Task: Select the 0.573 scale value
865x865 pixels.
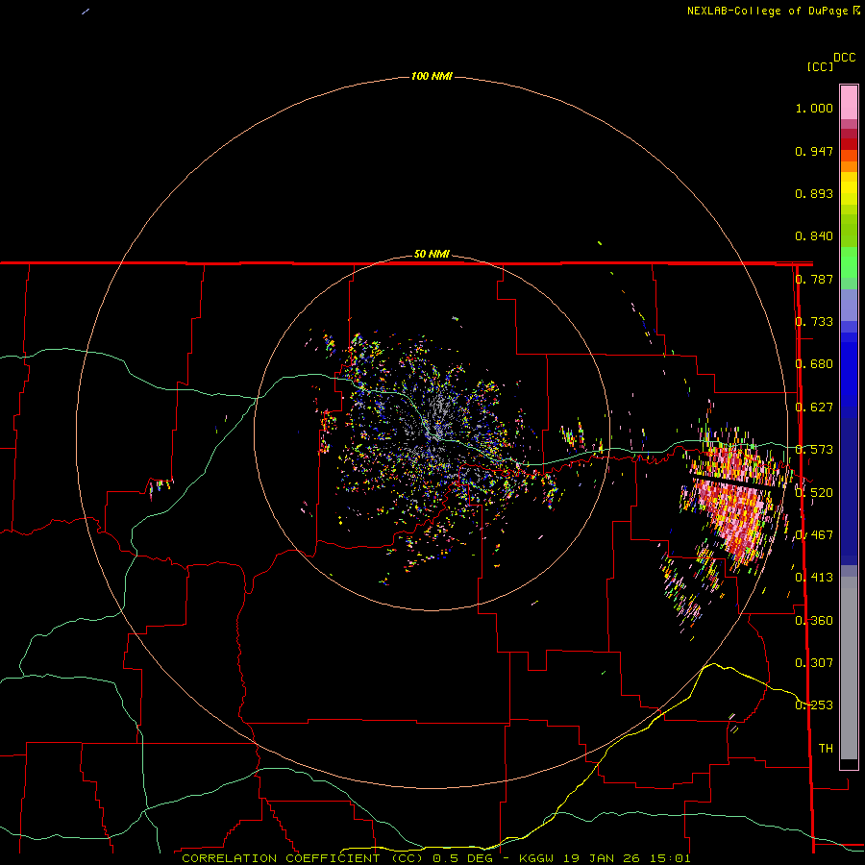Action: (814, 450)
